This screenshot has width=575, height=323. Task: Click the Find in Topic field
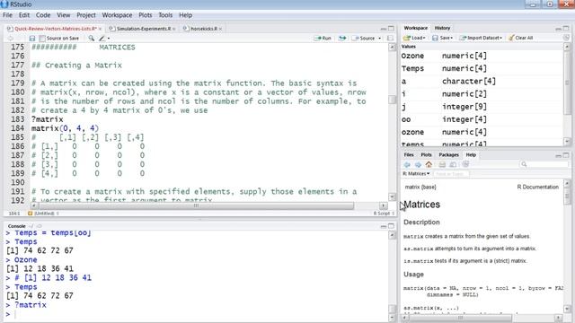coord(451,174)
